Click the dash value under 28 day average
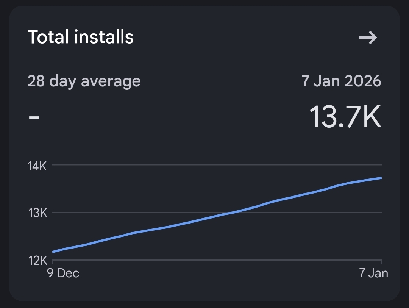The width and height of the screenshot is (409, 308). (34, 116)
